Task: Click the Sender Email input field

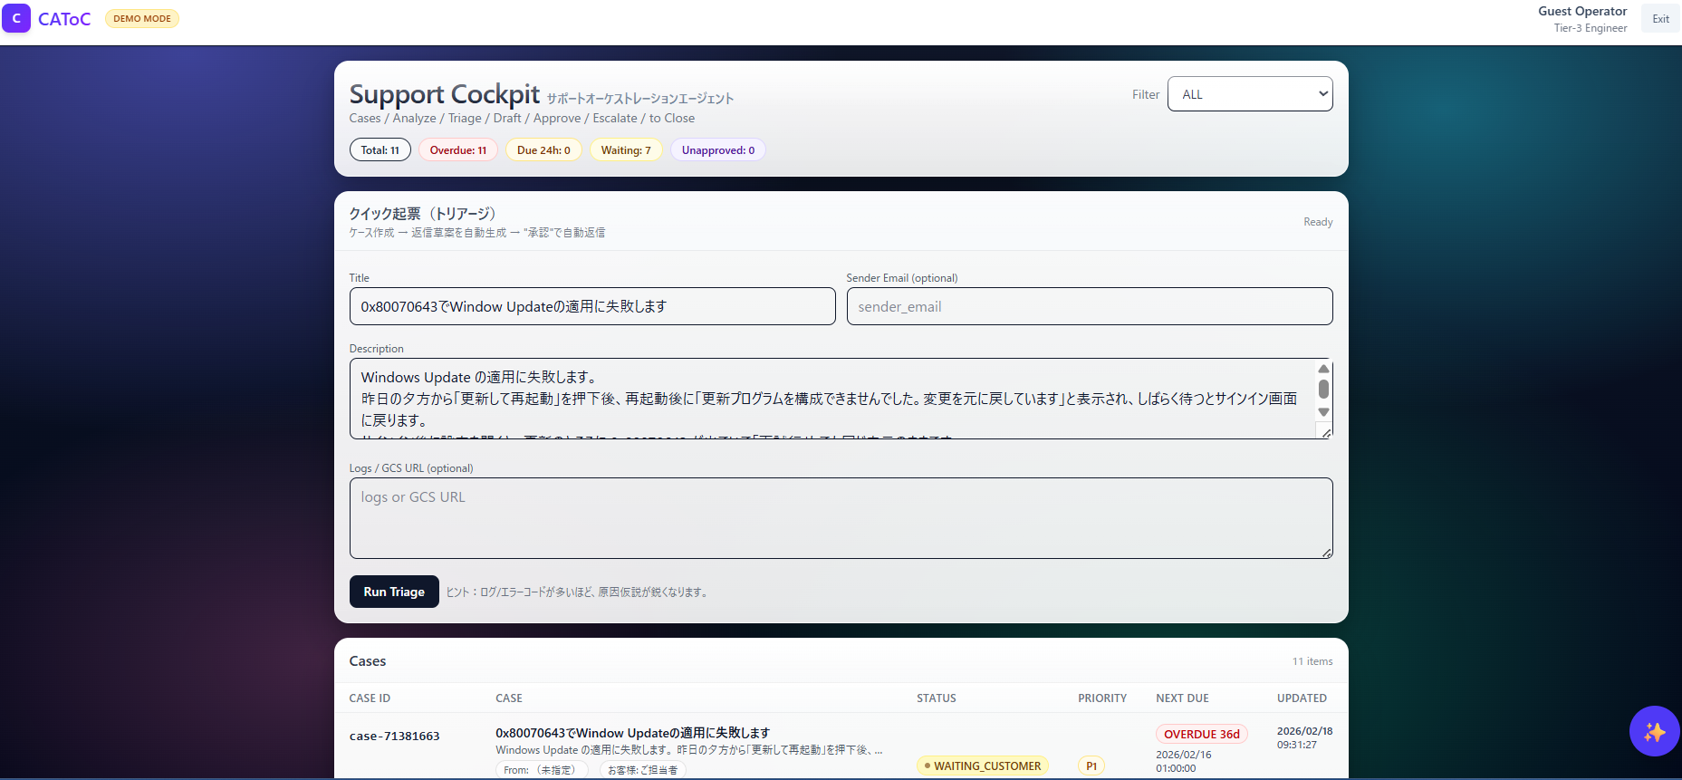Action: point(1090,306)
